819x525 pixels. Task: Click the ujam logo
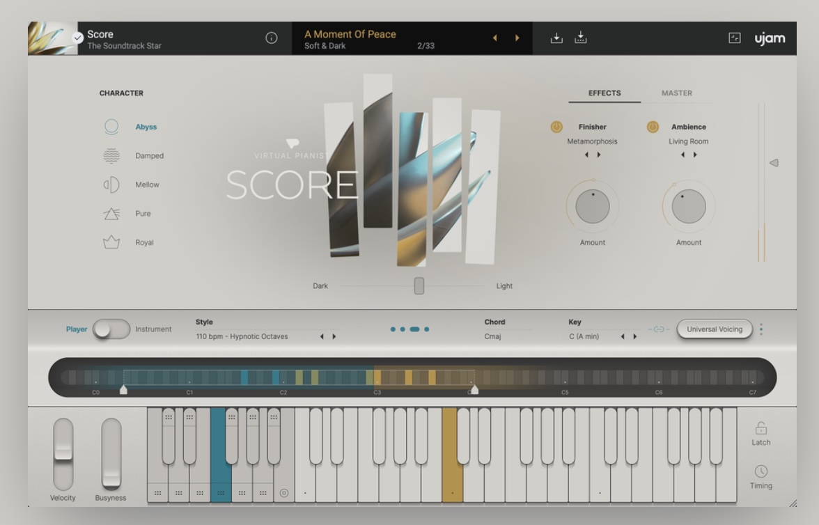click(x=770, y=38)
